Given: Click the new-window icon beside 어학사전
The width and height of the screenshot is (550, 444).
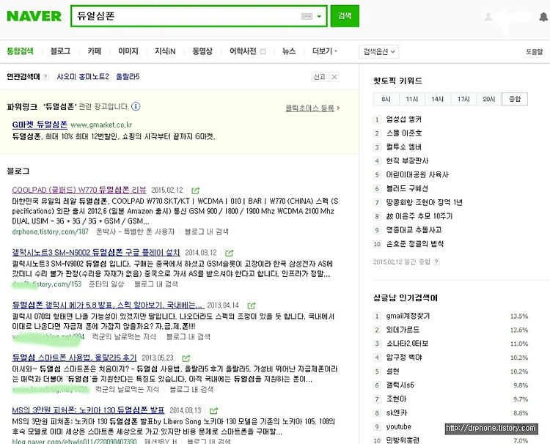Looking at the screenshot, I should click(x=263, y=51).
